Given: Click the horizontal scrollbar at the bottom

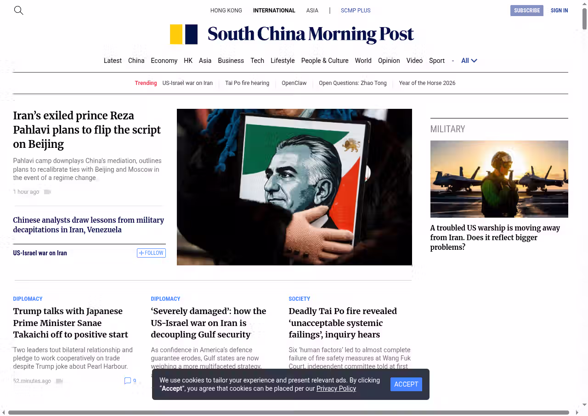Looking at the screenshot, I should [288, 412].
